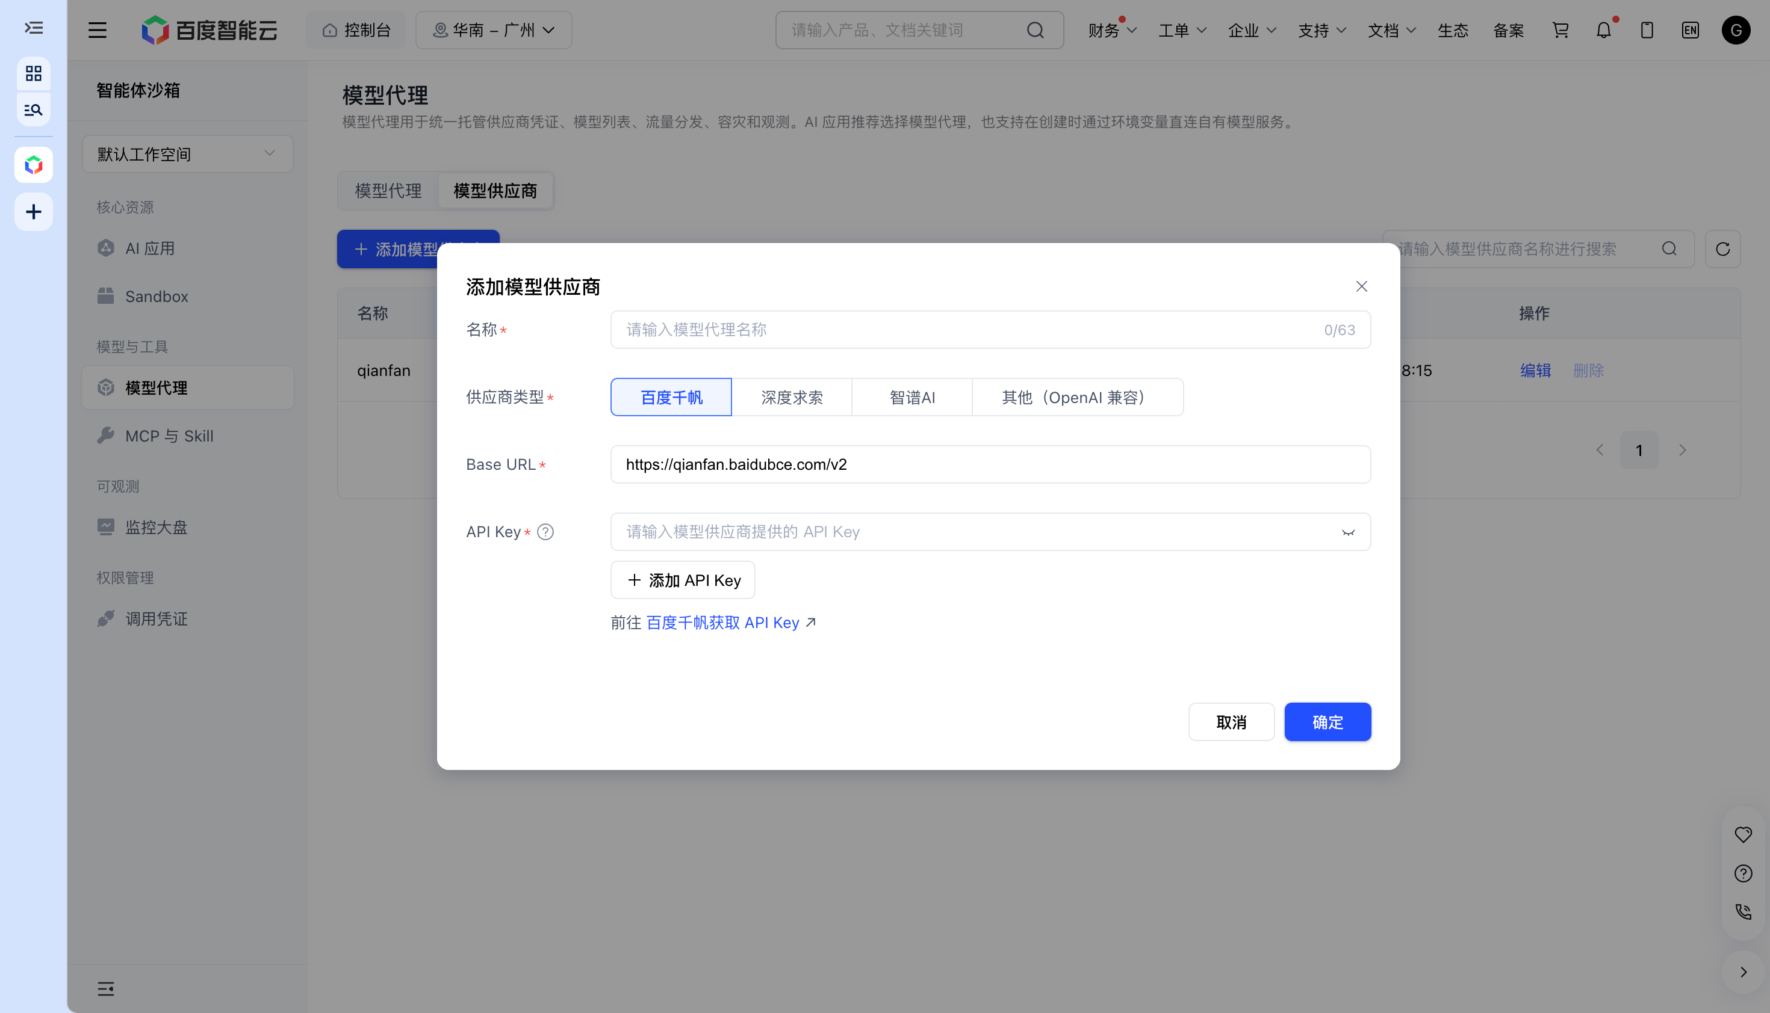This screenshot has width=1770, height=1013.
Task: Choose 其他（OpenAI 兼容）provider type
Action: tap(1077, 397)
